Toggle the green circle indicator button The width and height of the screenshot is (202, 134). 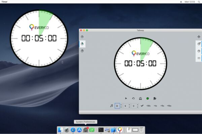(148, 98)
